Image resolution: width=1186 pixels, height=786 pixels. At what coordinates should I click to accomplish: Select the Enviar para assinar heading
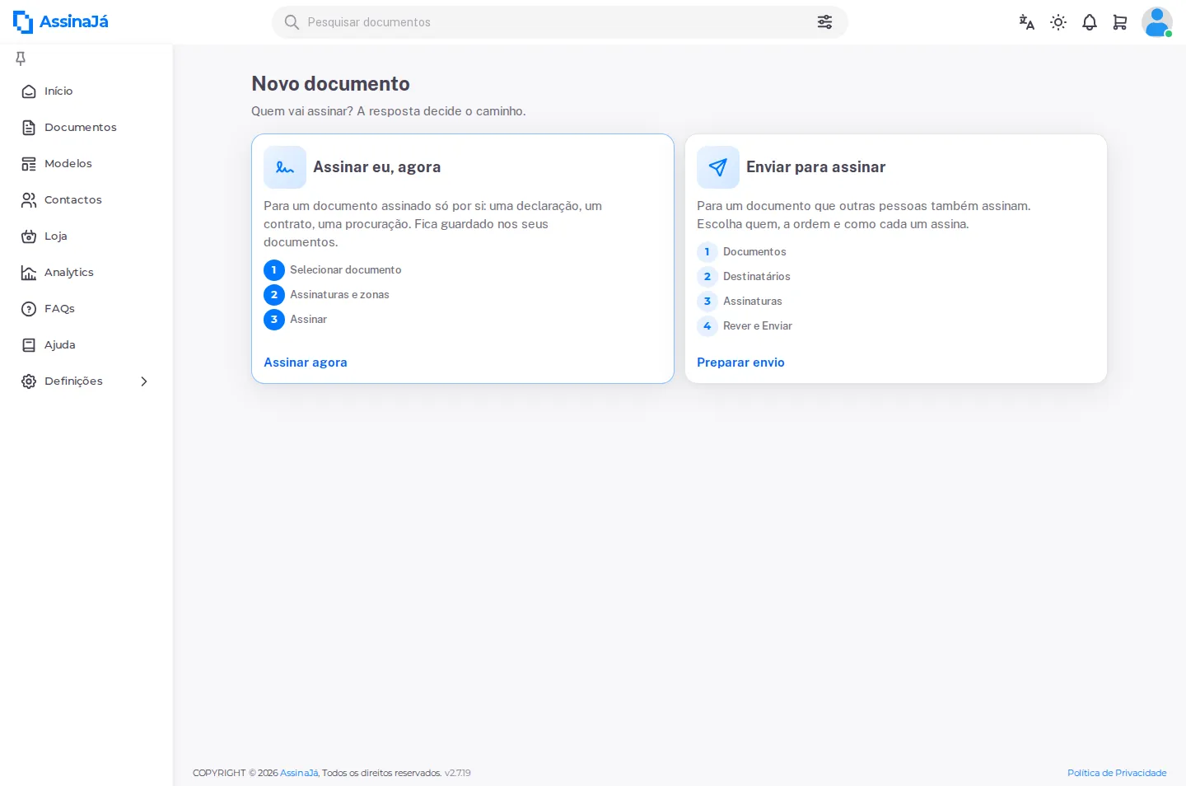click(x=816, y=167)
